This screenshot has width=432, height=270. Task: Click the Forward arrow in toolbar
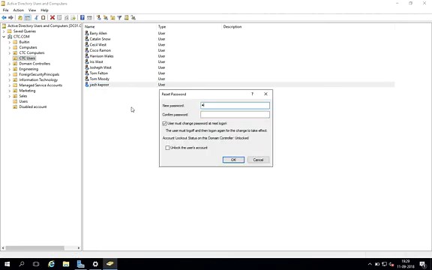pos(10,18)
